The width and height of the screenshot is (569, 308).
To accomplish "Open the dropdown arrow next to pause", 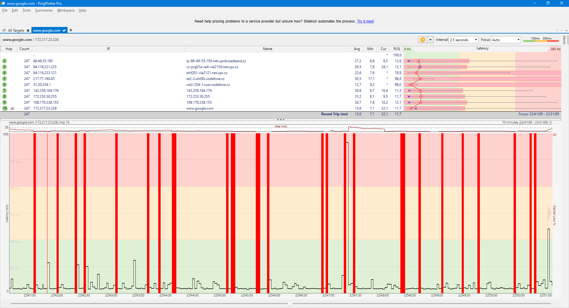I will coord(430,40).
